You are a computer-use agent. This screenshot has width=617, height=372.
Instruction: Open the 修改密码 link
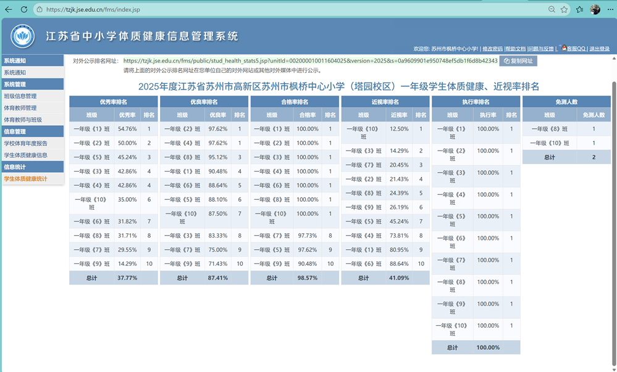tap(493, 49)
